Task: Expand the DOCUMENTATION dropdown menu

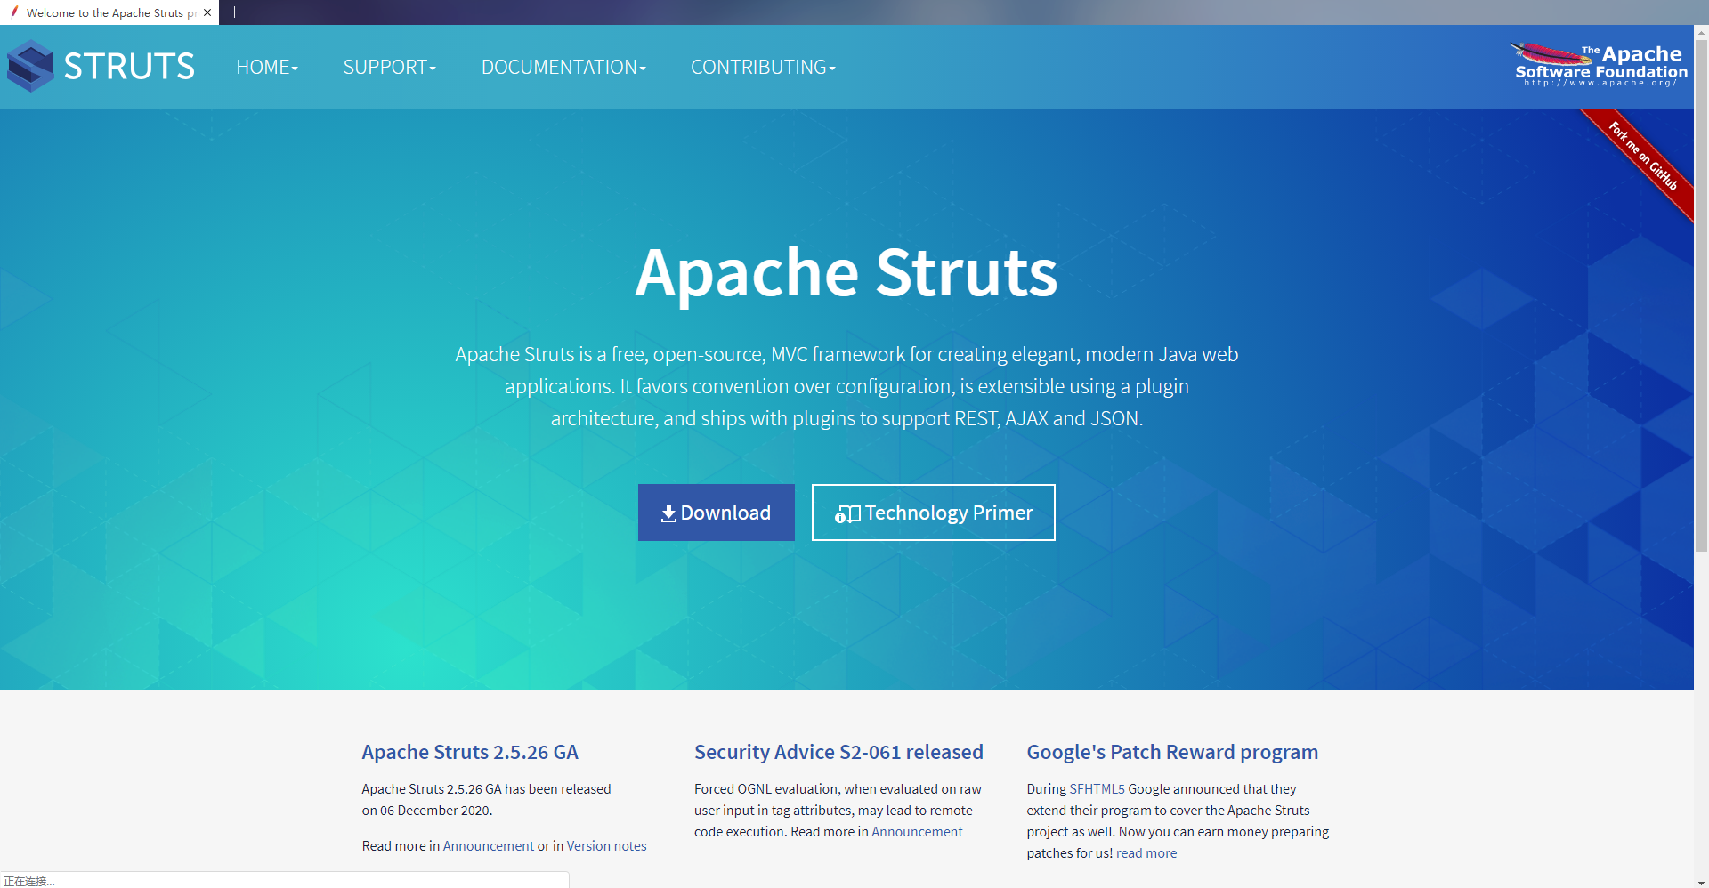Action: coord(563,67)
